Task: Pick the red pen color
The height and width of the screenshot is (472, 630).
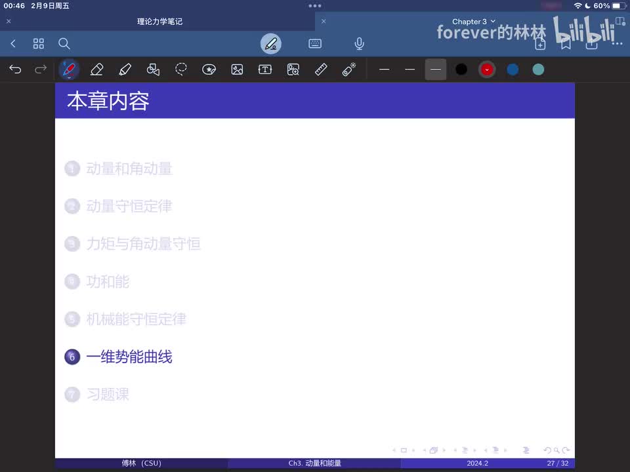Action: point(487,69)
